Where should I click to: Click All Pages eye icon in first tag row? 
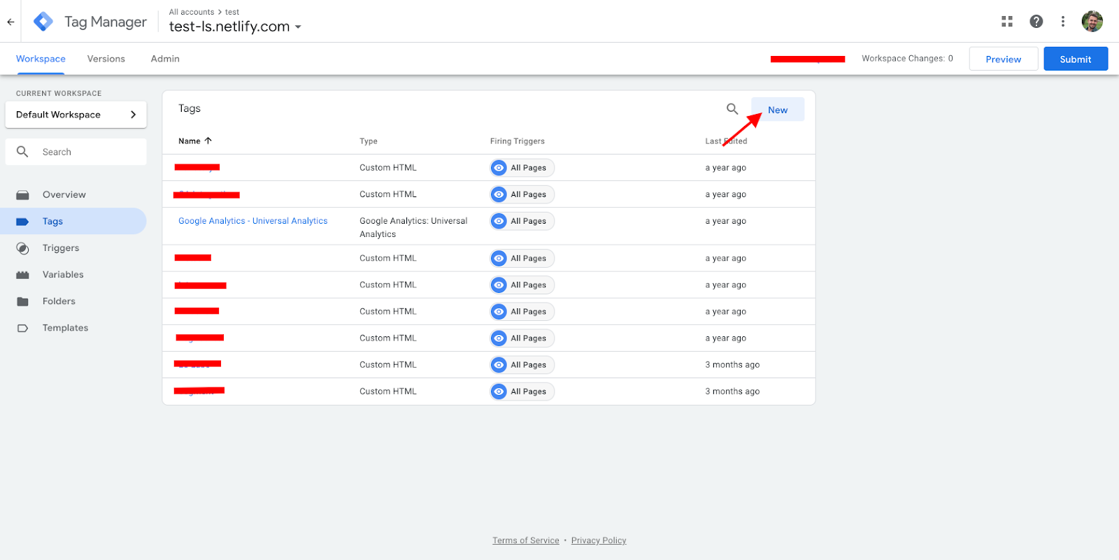tap(499, 168)
